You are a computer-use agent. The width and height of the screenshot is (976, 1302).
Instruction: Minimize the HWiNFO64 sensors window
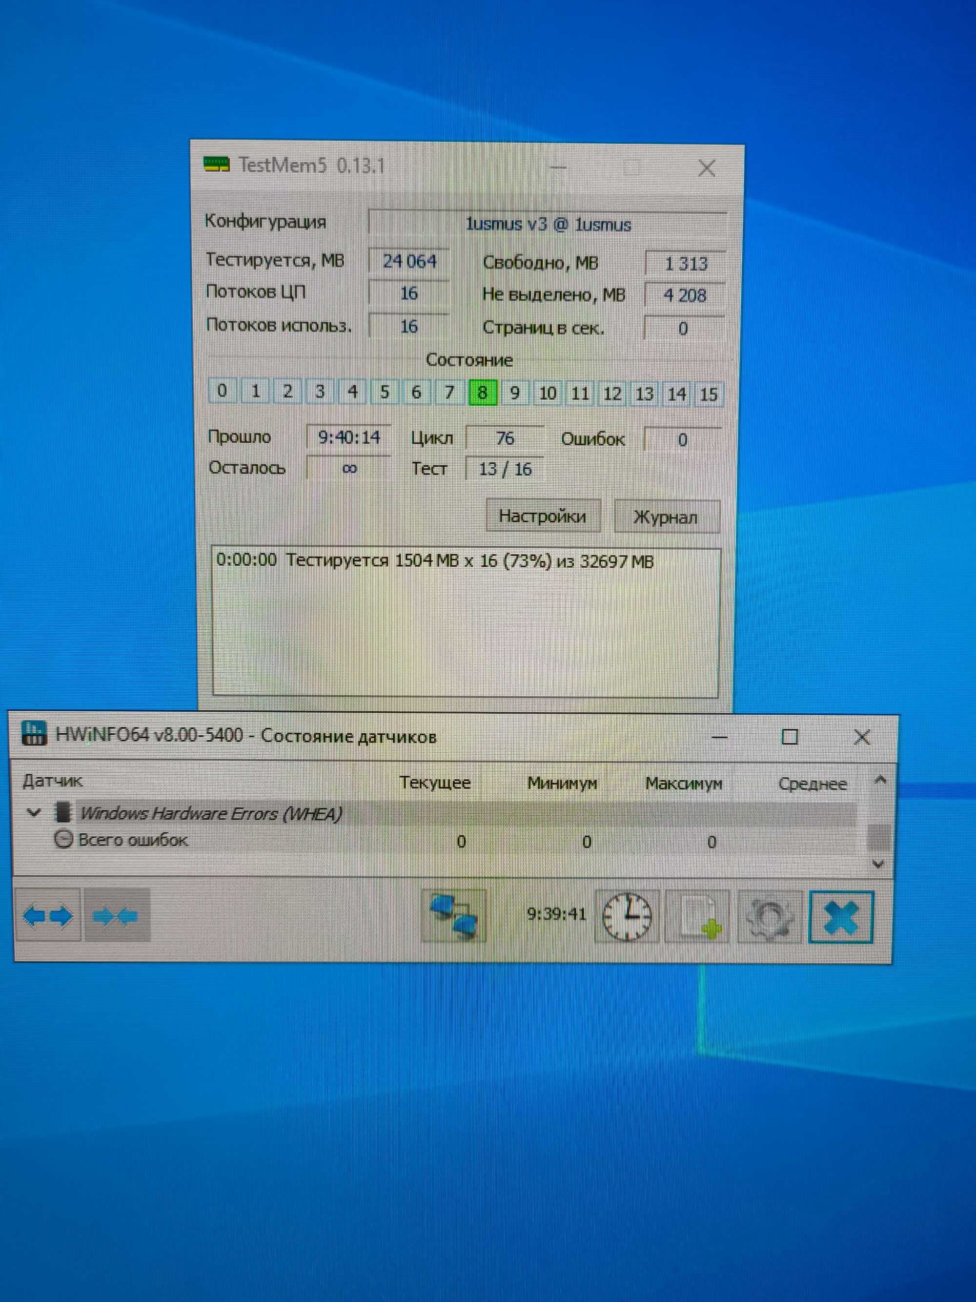(x=719, y=736)
